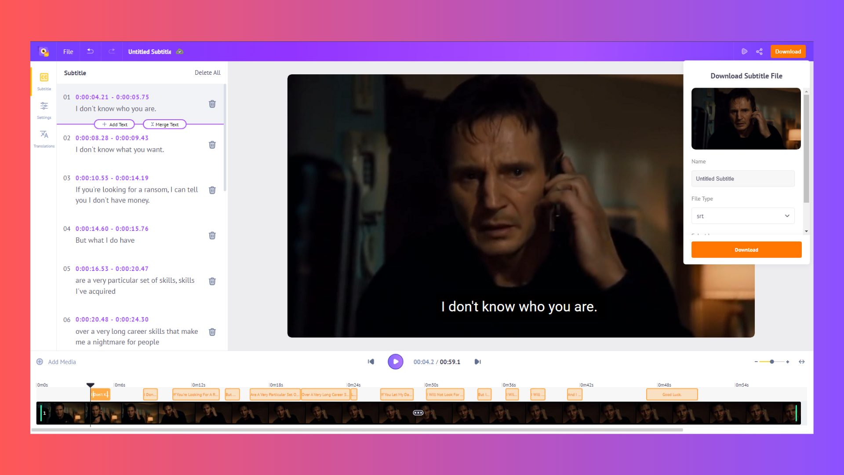Click the cloud save status icon
The height and width of the screenshot is (475, 844).
[180, 51]
